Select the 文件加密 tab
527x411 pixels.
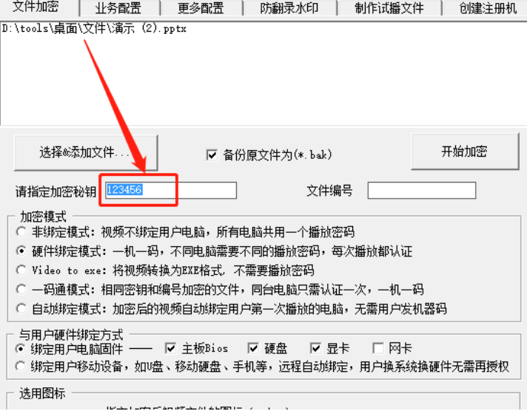[x=36, y=7]
